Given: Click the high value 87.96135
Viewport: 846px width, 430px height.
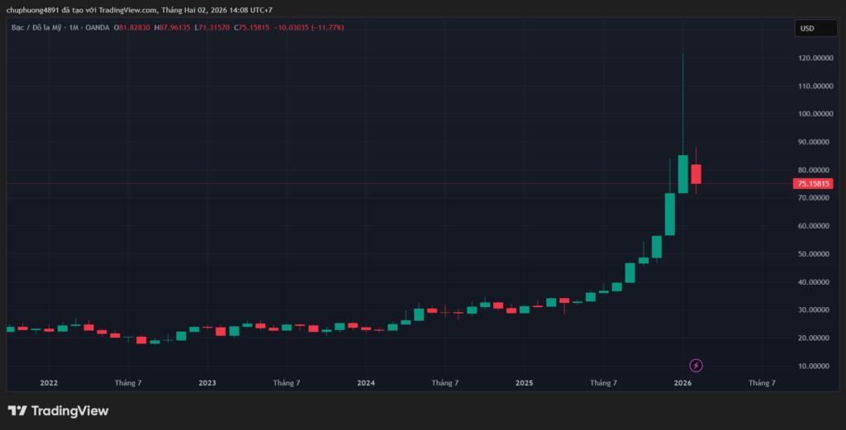Looking at the screenshot, I should (174, 28).
